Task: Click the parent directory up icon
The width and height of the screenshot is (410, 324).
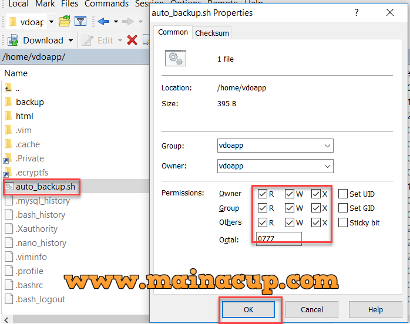Action: coord(8,88)
